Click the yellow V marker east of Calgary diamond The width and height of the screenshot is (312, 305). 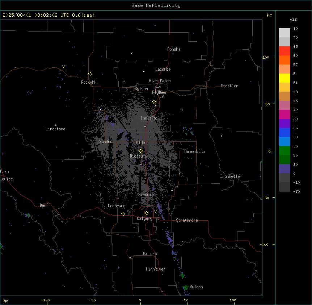155,212
